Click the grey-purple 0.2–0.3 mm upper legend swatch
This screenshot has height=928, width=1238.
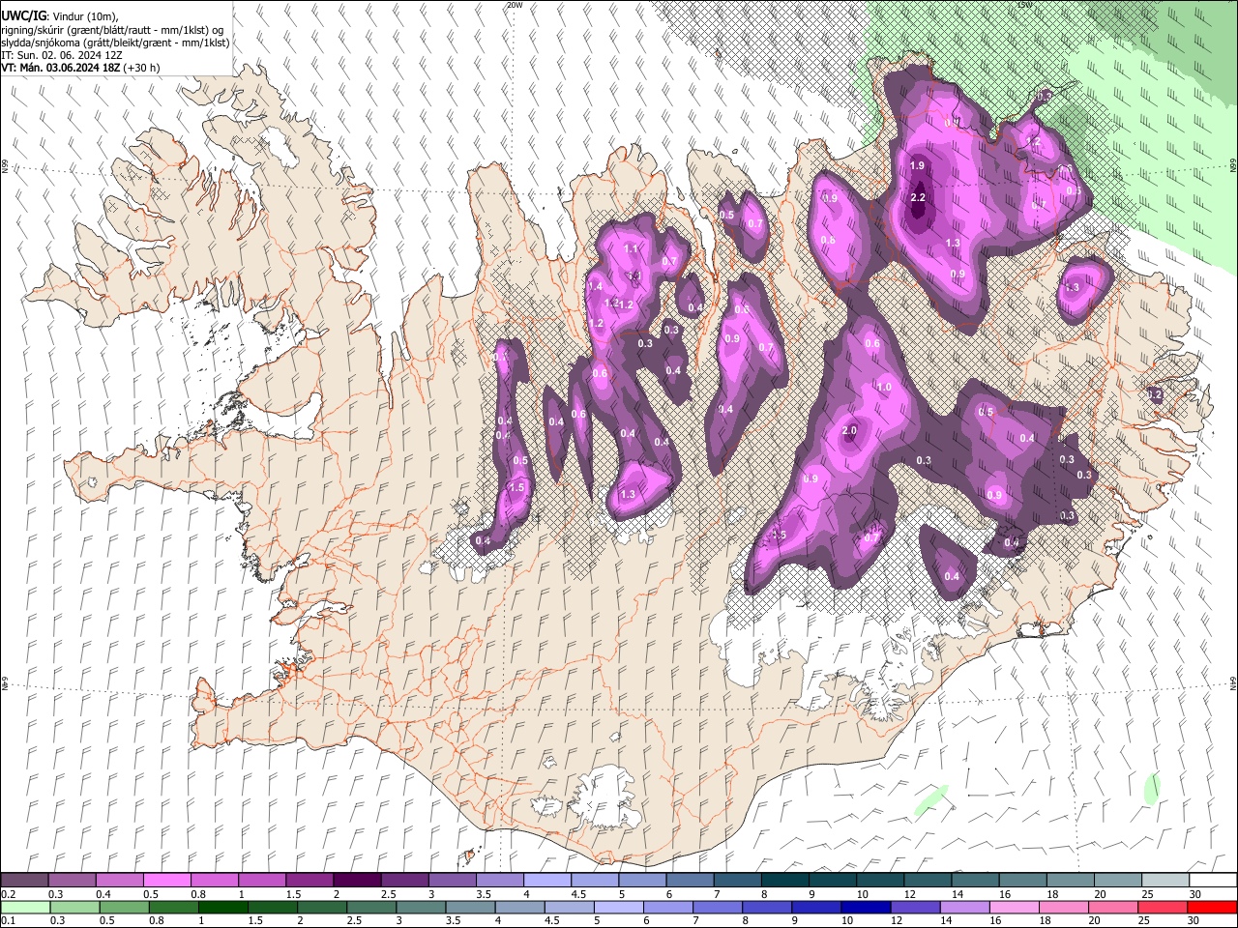(x=24, y=881)
